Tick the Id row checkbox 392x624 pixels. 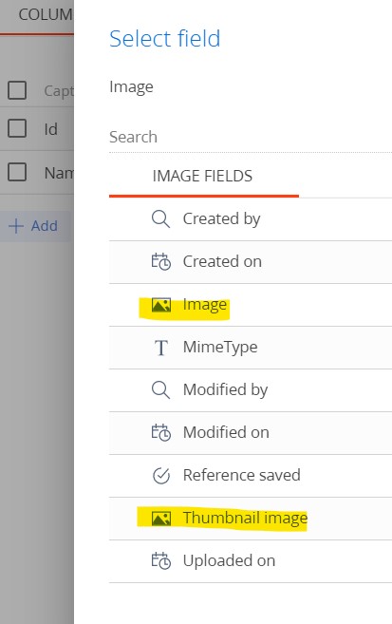tap(17, 128)
